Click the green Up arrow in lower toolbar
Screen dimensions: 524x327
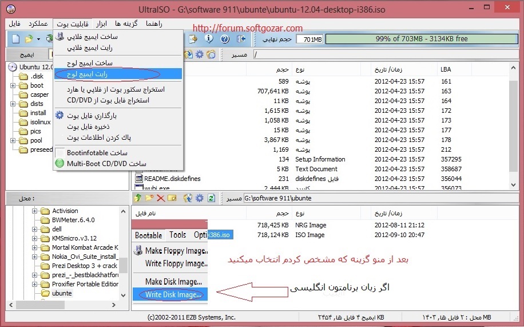[138, 198]
